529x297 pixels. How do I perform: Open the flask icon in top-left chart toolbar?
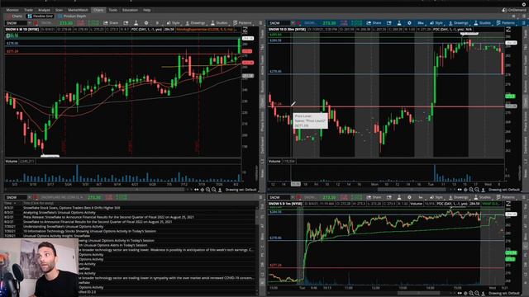tap(136, 23)
